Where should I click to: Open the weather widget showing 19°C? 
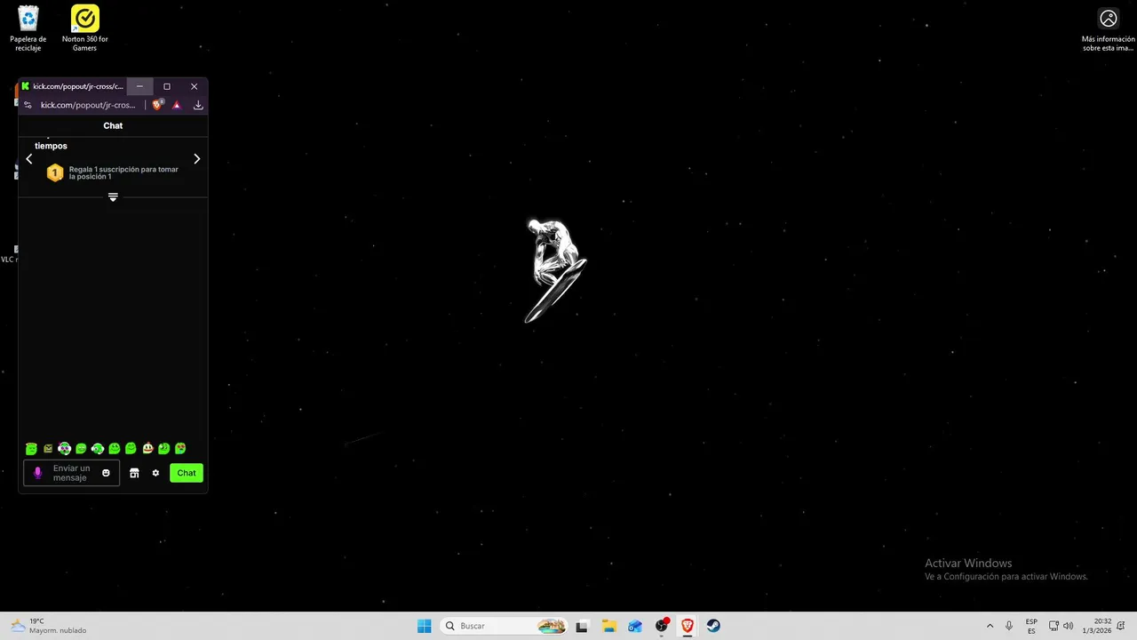point(49,626)
